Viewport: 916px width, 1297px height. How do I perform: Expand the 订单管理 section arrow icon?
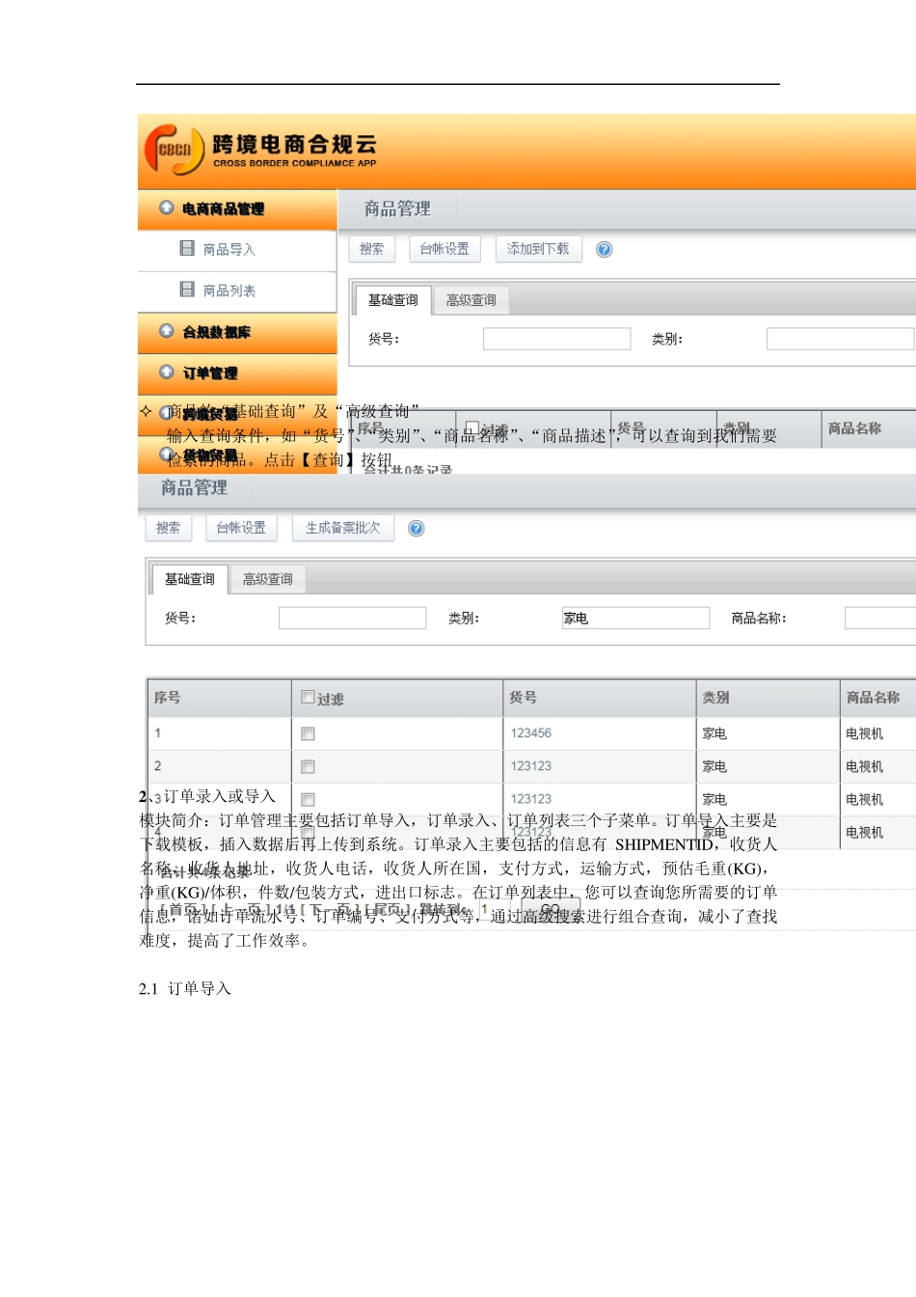coord(167,372)
